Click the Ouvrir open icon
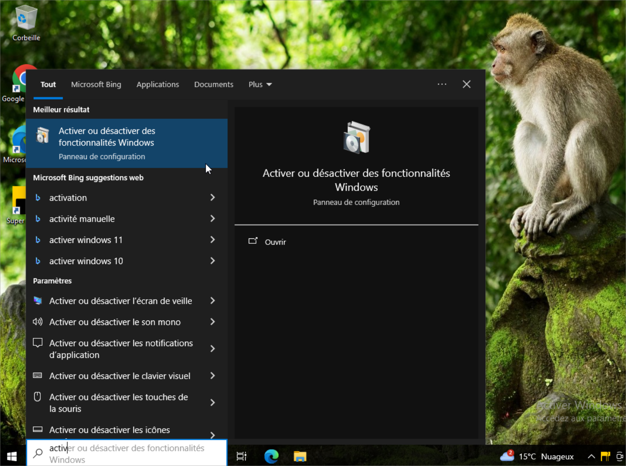Viewport: 626px width, 466px height. tap(253, 241)
